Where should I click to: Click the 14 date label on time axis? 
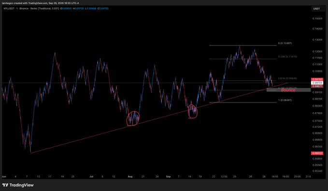click(190, 177)
